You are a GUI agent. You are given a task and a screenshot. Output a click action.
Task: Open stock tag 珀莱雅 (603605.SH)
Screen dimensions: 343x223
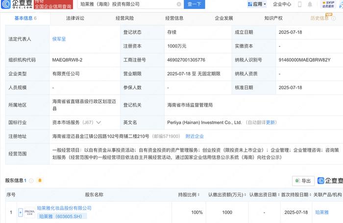(62, 216)
